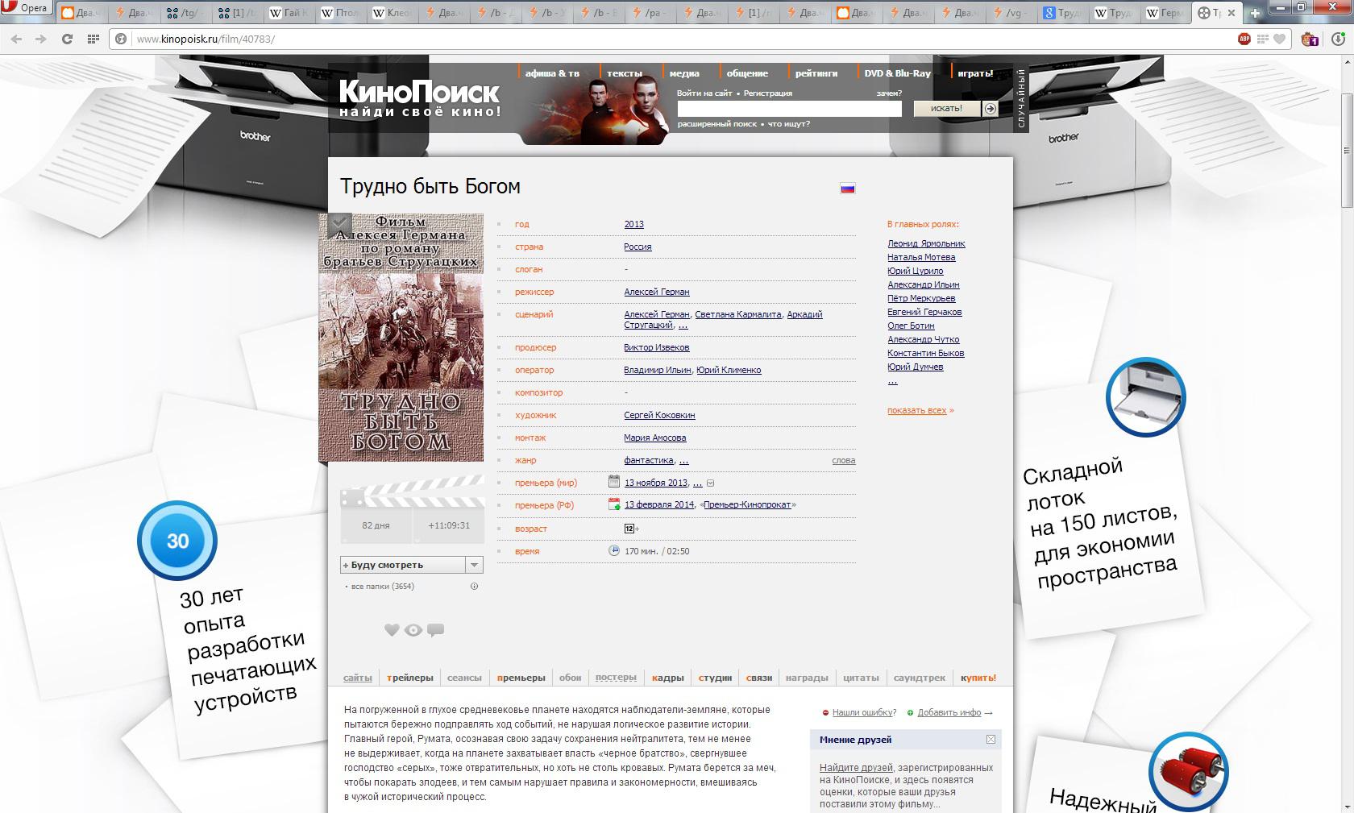The width and height of the screenshot is (1354, 813).
Task: Switch to the связи tab
Action: (759, 678)
